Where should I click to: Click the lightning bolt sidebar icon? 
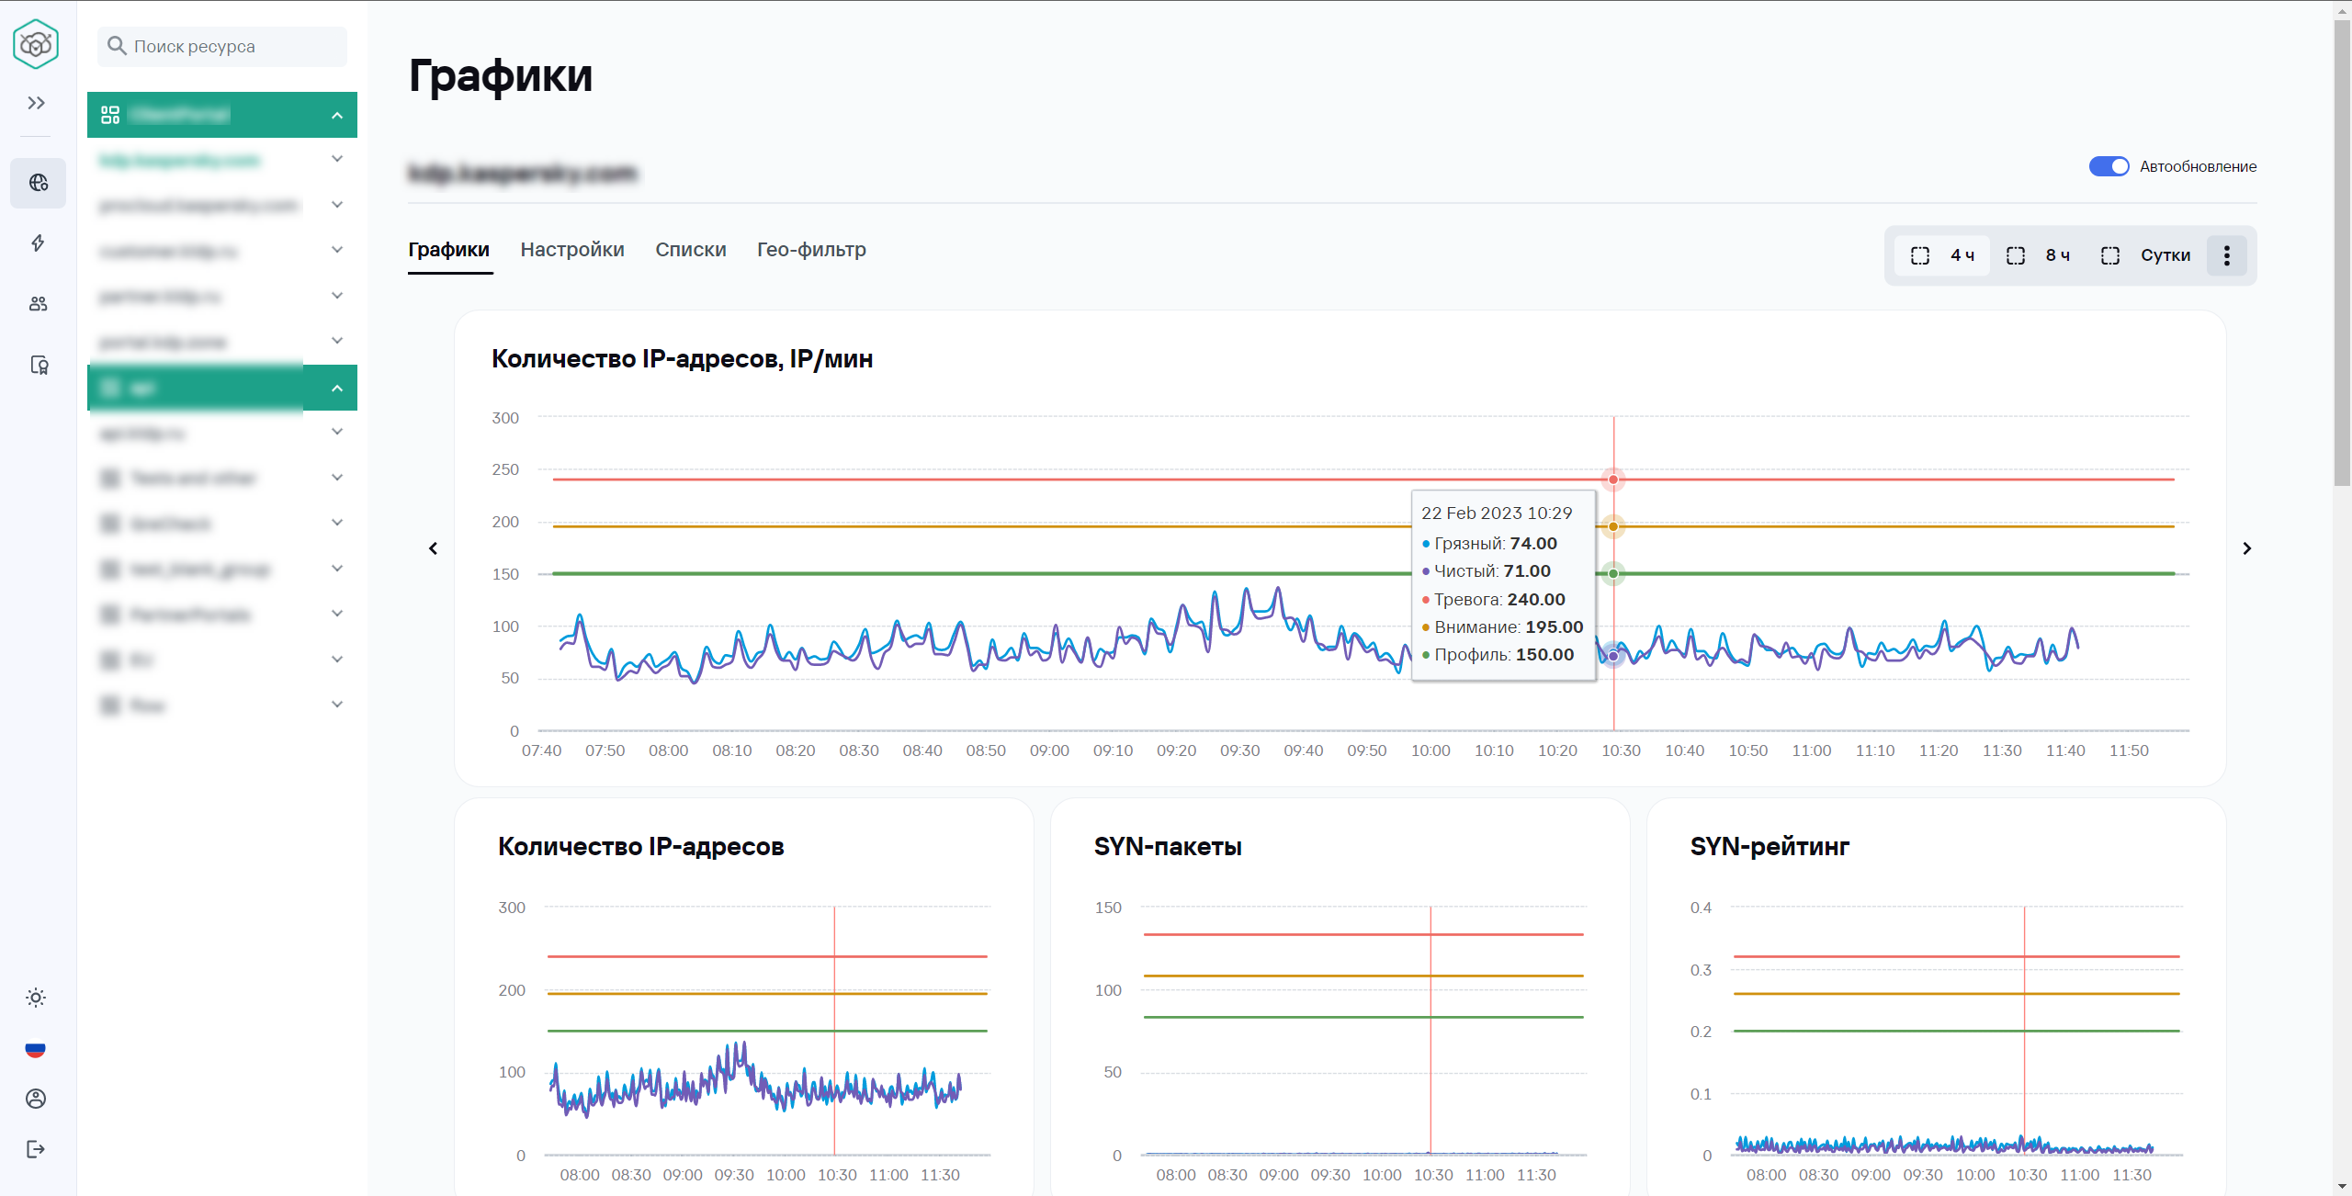tap(38, 243)
